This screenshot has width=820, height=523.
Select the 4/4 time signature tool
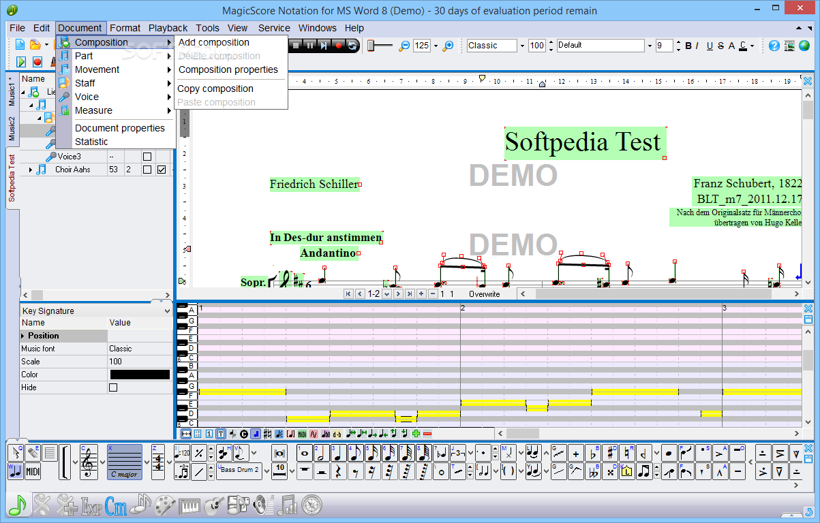point(158,462)
